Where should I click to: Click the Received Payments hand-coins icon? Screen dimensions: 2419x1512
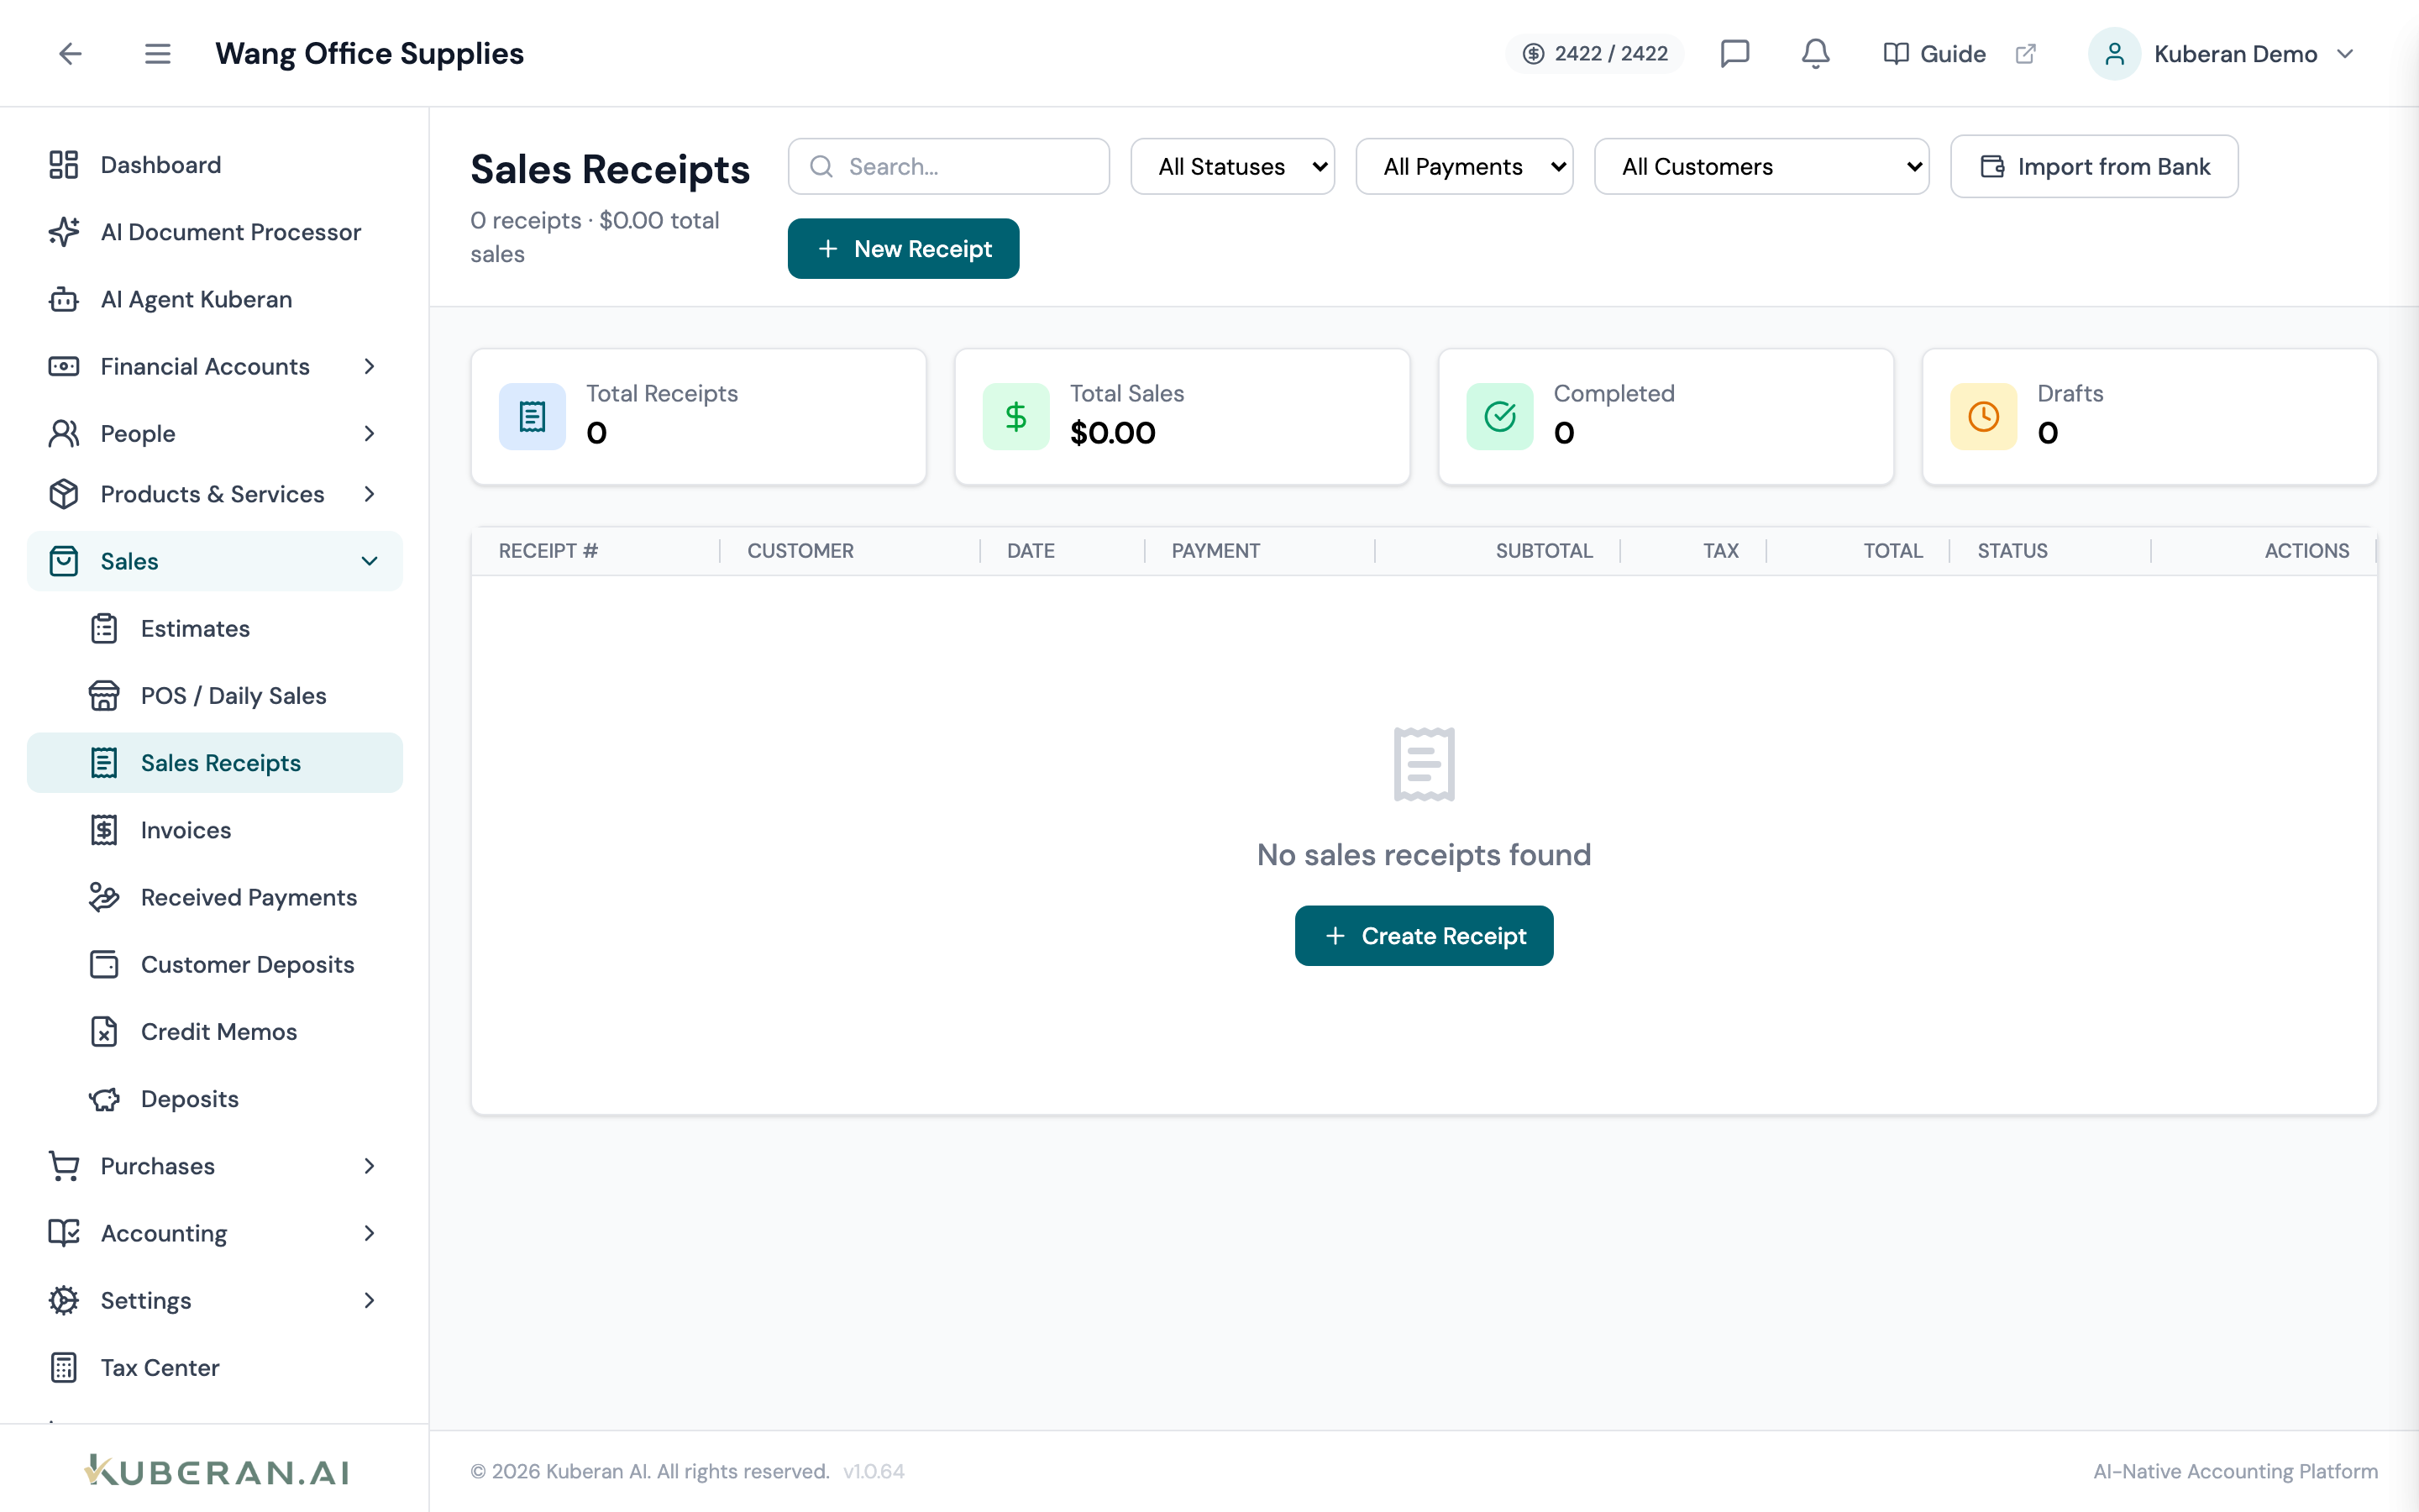tap(104, 897)
